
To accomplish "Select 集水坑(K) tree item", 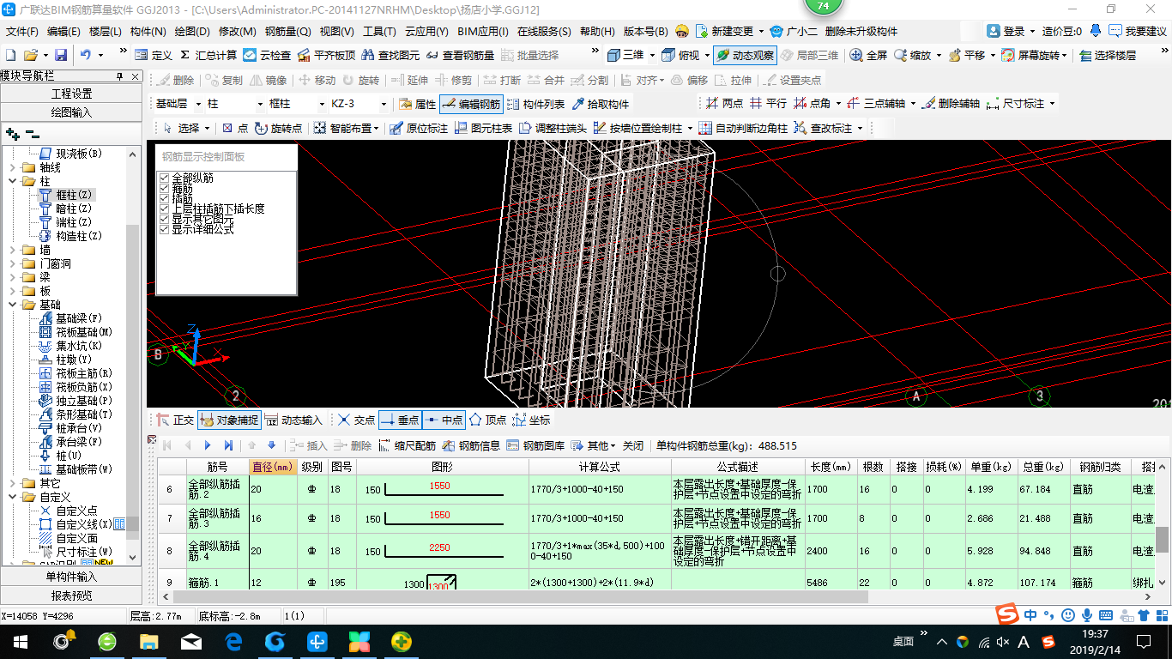I will tap(73, 346).
